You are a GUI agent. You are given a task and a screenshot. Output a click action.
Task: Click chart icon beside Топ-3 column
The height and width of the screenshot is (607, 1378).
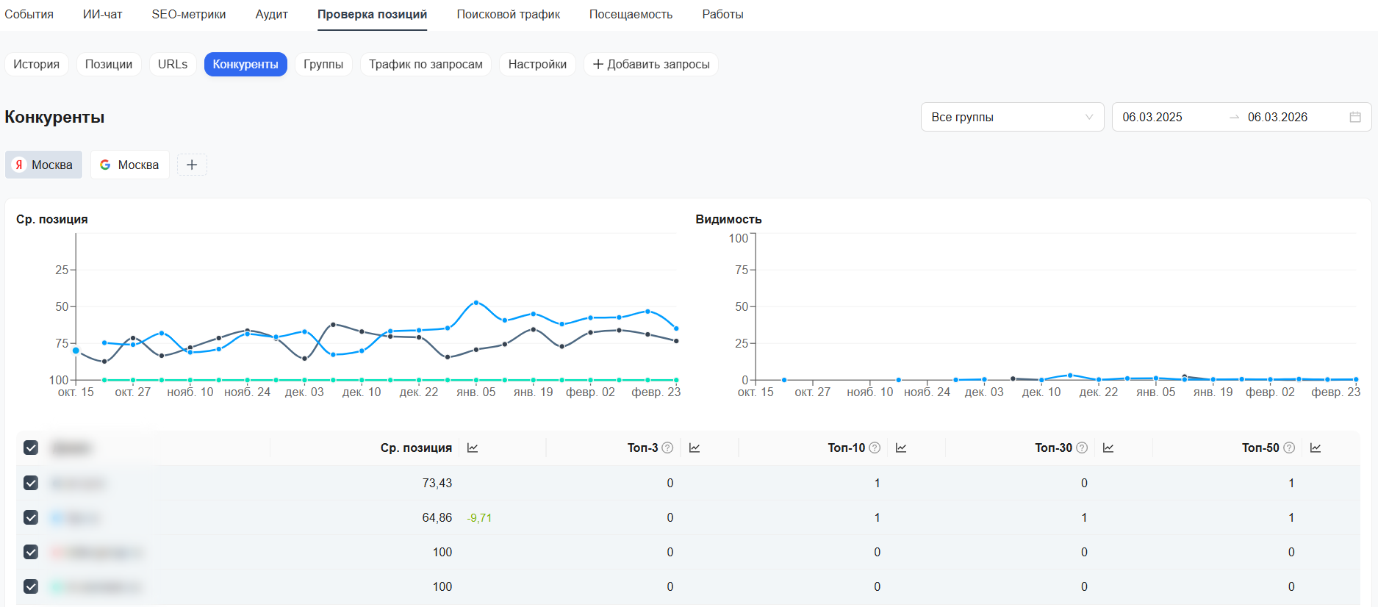pos(695,448)
